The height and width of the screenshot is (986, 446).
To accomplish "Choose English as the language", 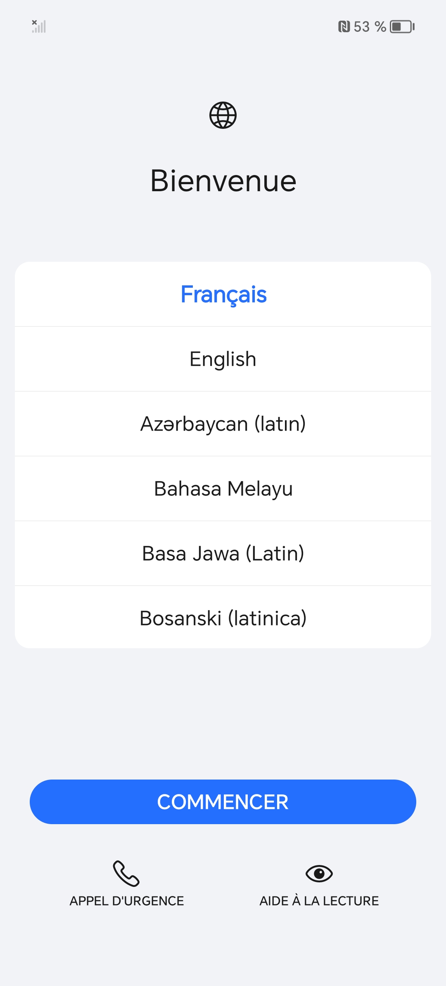I will tap(223, 359).
